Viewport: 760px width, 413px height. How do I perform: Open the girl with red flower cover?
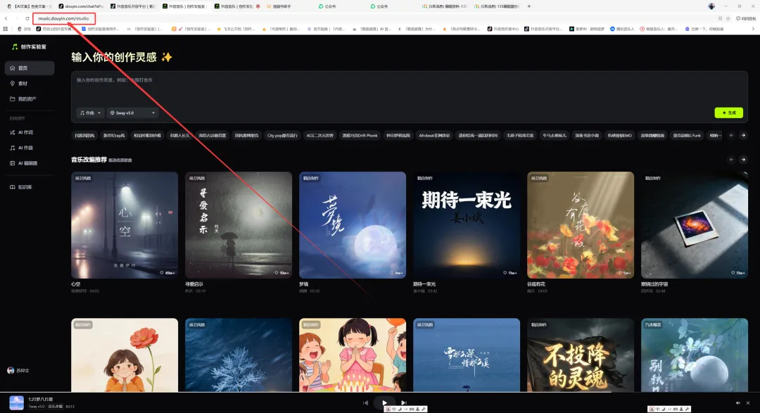(x=125, y=355)
